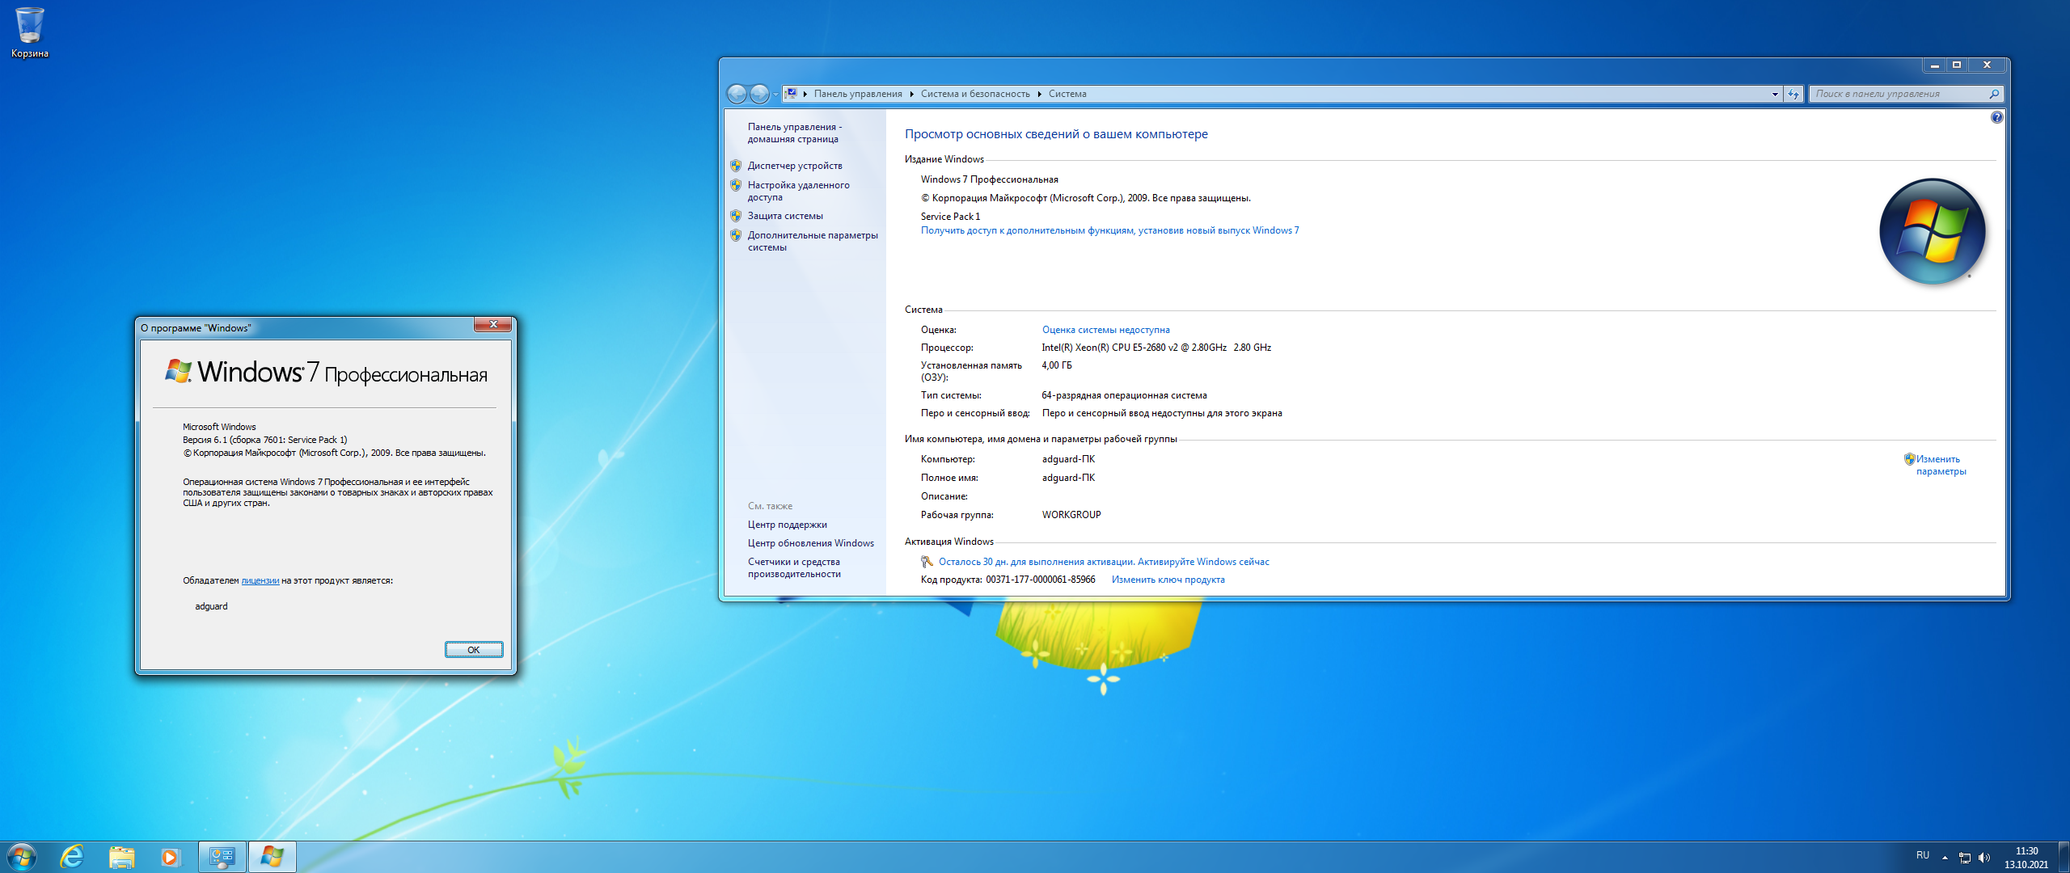Click the activation link Осталось 30 дн.

(x=1104, y=562)
